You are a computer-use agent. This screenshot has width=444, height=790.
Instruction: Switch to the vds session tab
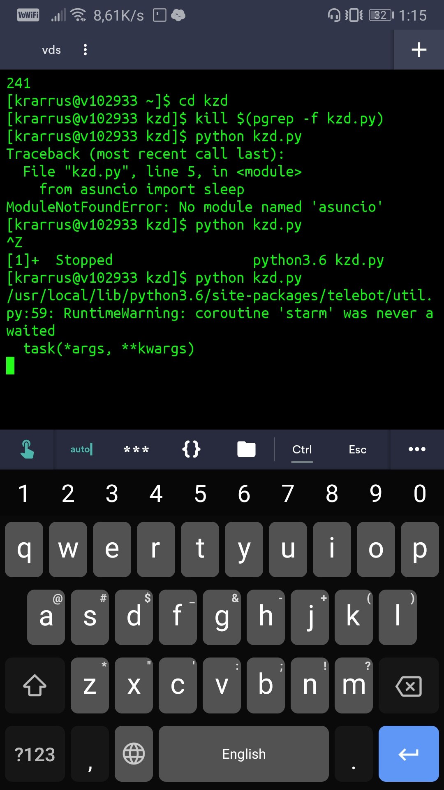51,50
